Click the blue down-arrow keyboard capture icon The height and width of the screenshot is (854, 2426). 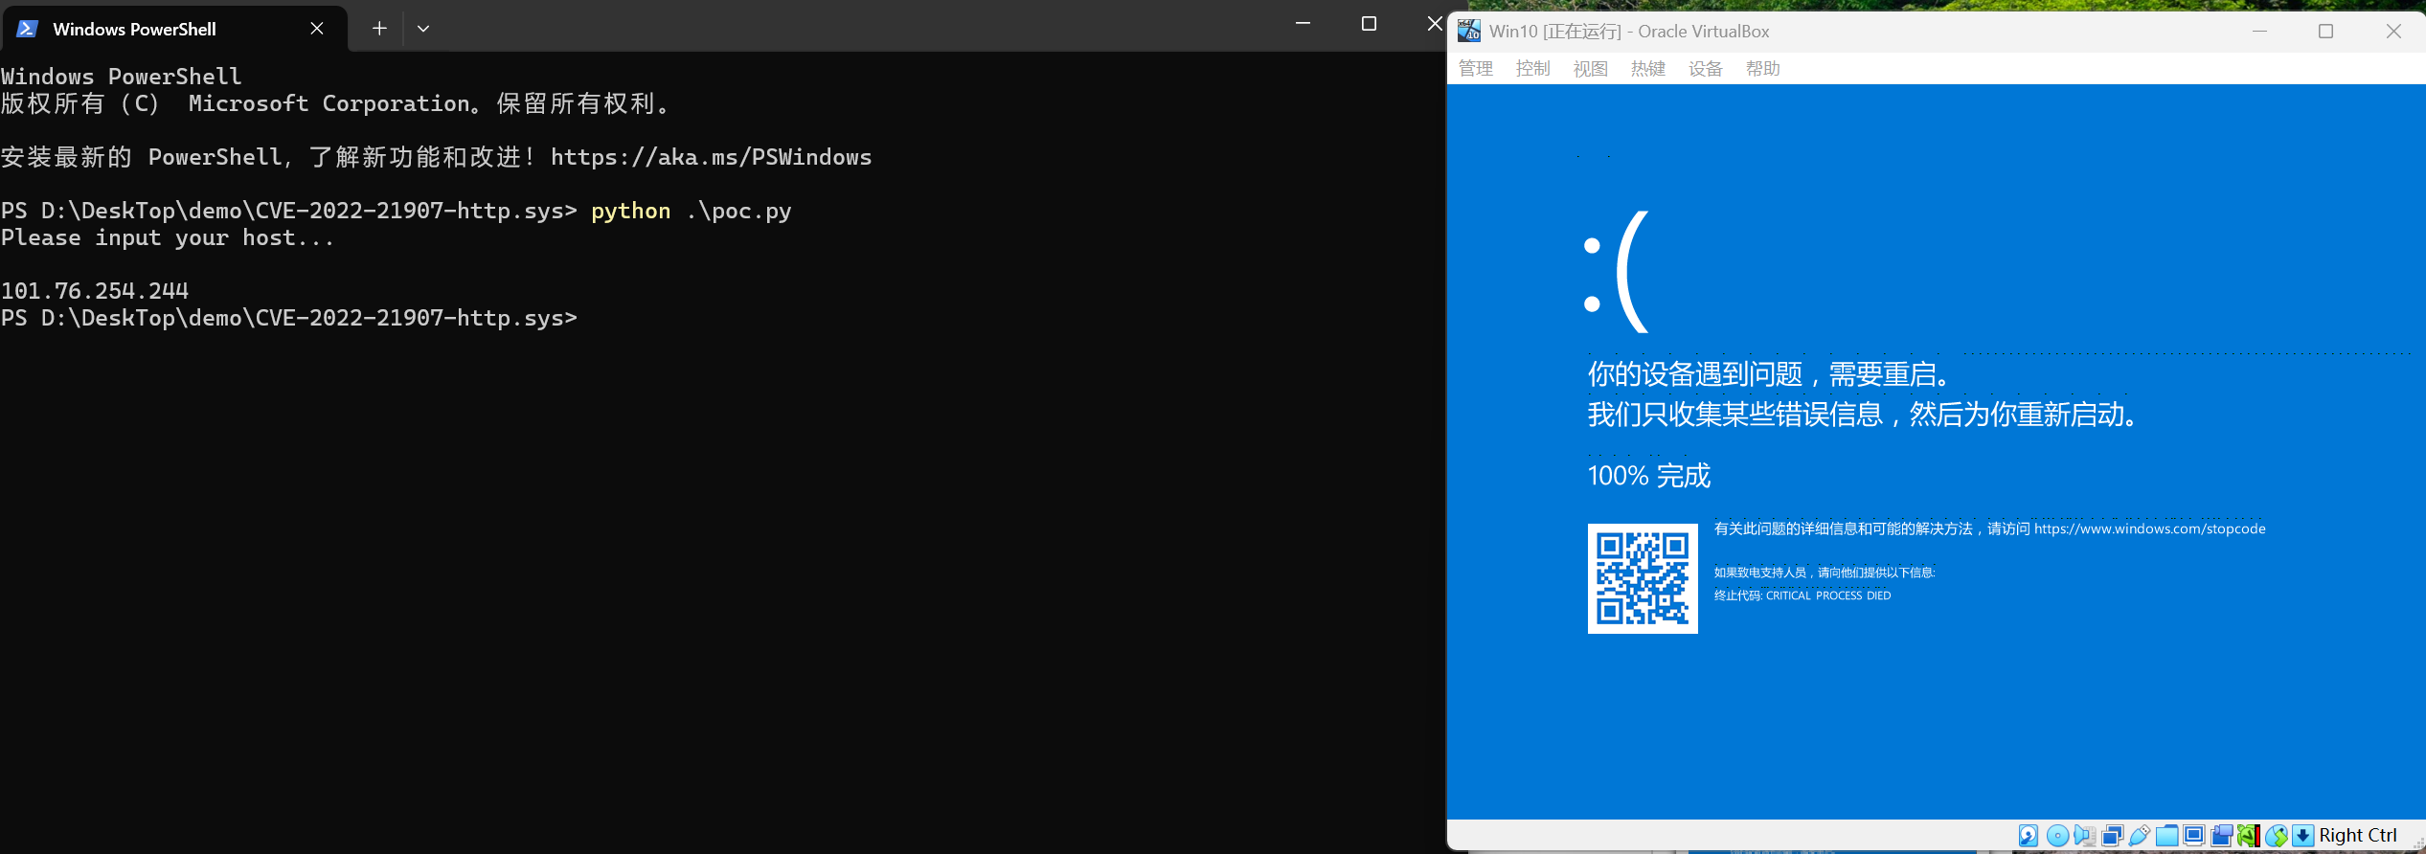coord(2302,836)
